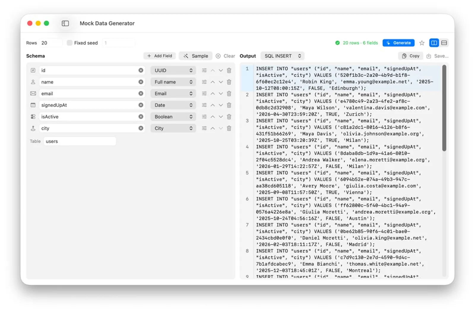This screenshot has height=312, width=475.
Task: Clear the schema fields
Action: click(x=225, y=56)
